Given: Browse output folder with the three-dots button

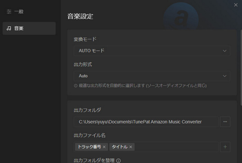Looking at the screenshot, I should [x=225, y=122].
